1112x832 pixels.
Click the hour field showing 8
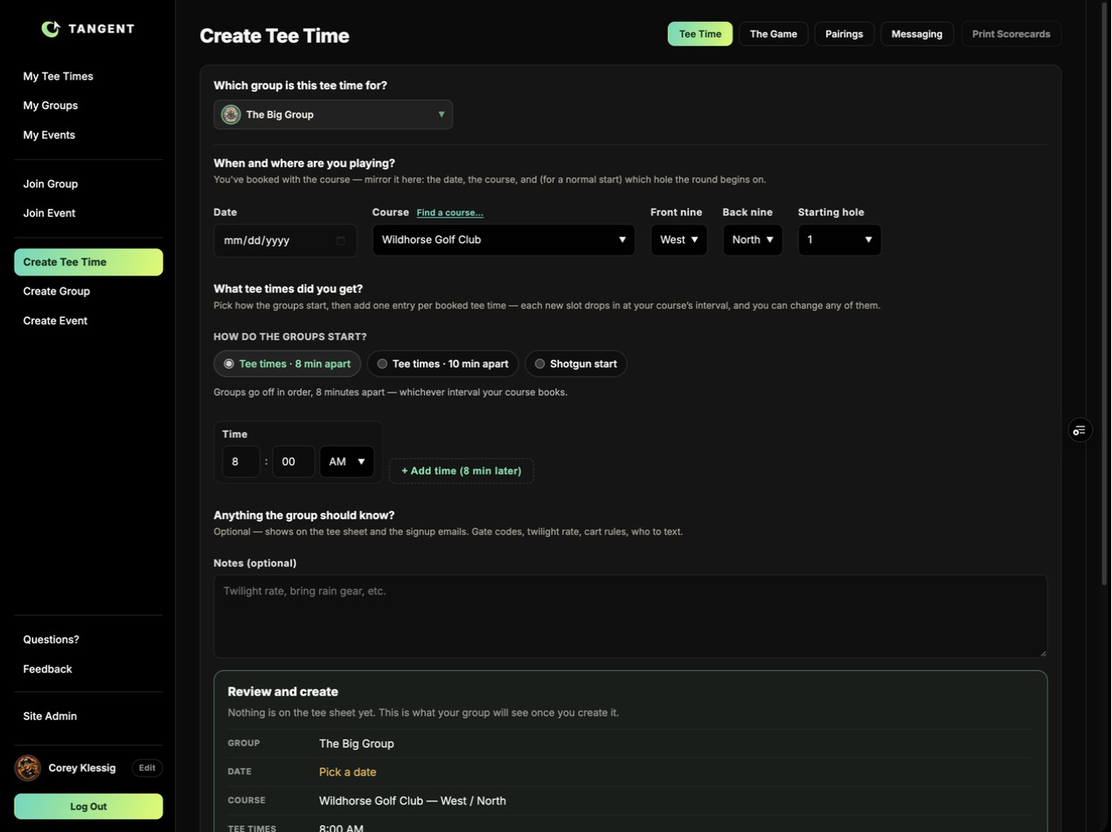[241, 461]
